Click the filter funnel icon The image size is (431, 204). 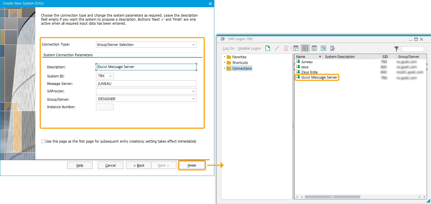click(x=396, y=49)
